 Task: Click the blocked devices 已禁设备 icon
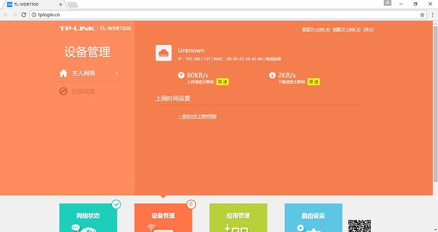point(64,91)
